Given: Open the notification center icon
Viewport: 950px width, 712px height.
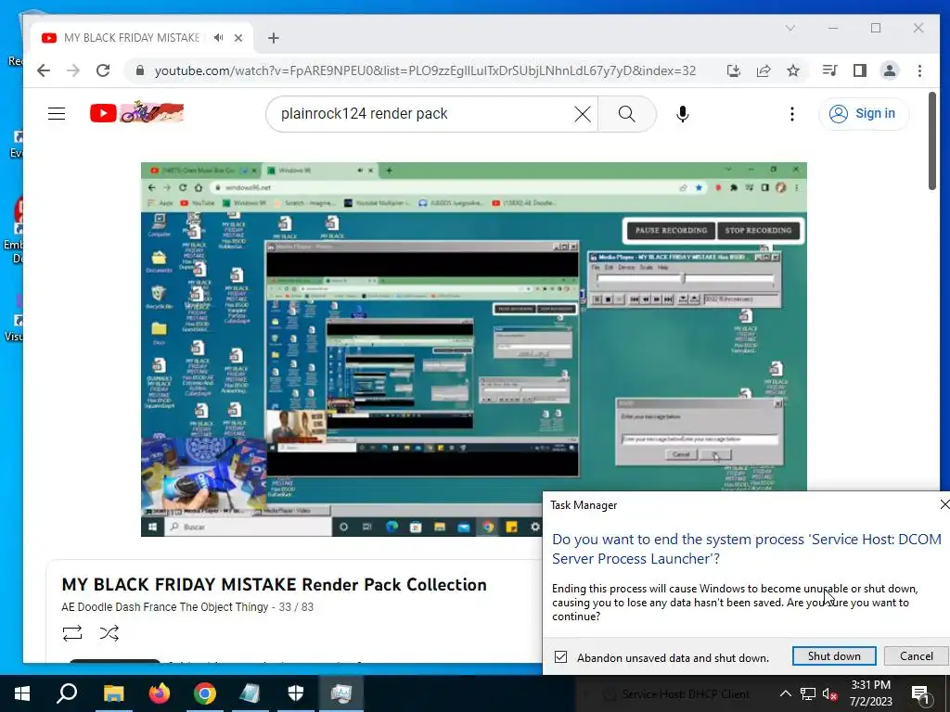Looking at the screenshot, I should (x=920, y=693).
